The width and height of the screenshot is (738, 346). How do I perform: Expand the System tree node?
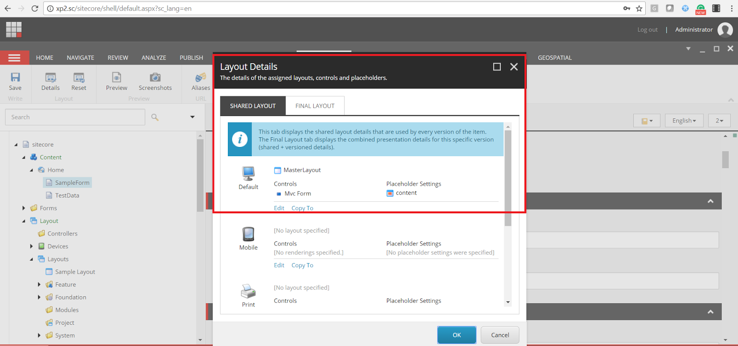(39, 335)
